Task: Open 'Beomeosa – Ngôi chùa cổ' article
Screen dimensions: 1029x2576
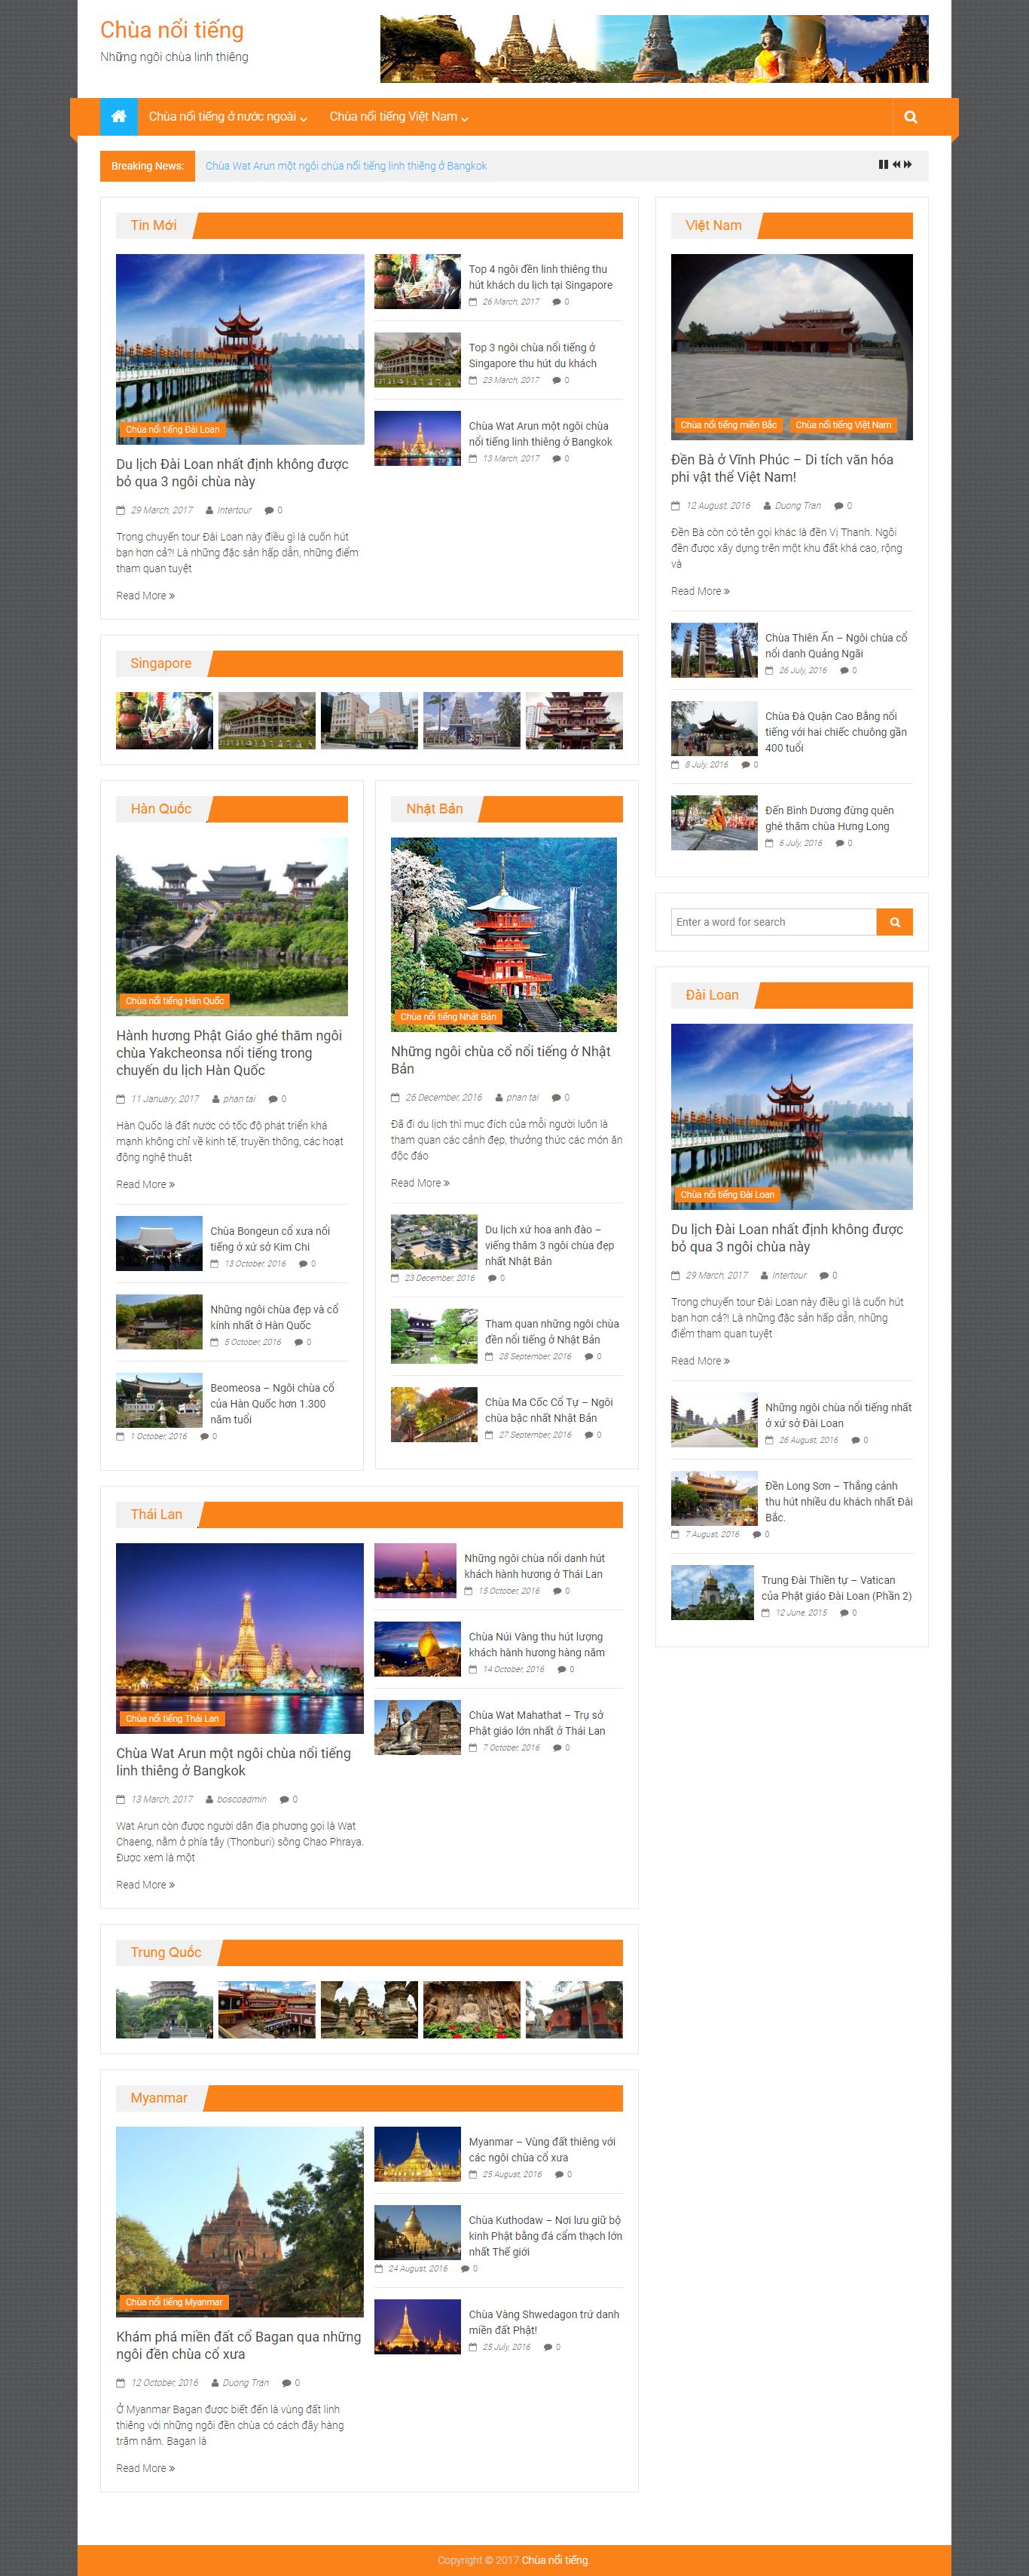Action: [x=272, y=1404]
